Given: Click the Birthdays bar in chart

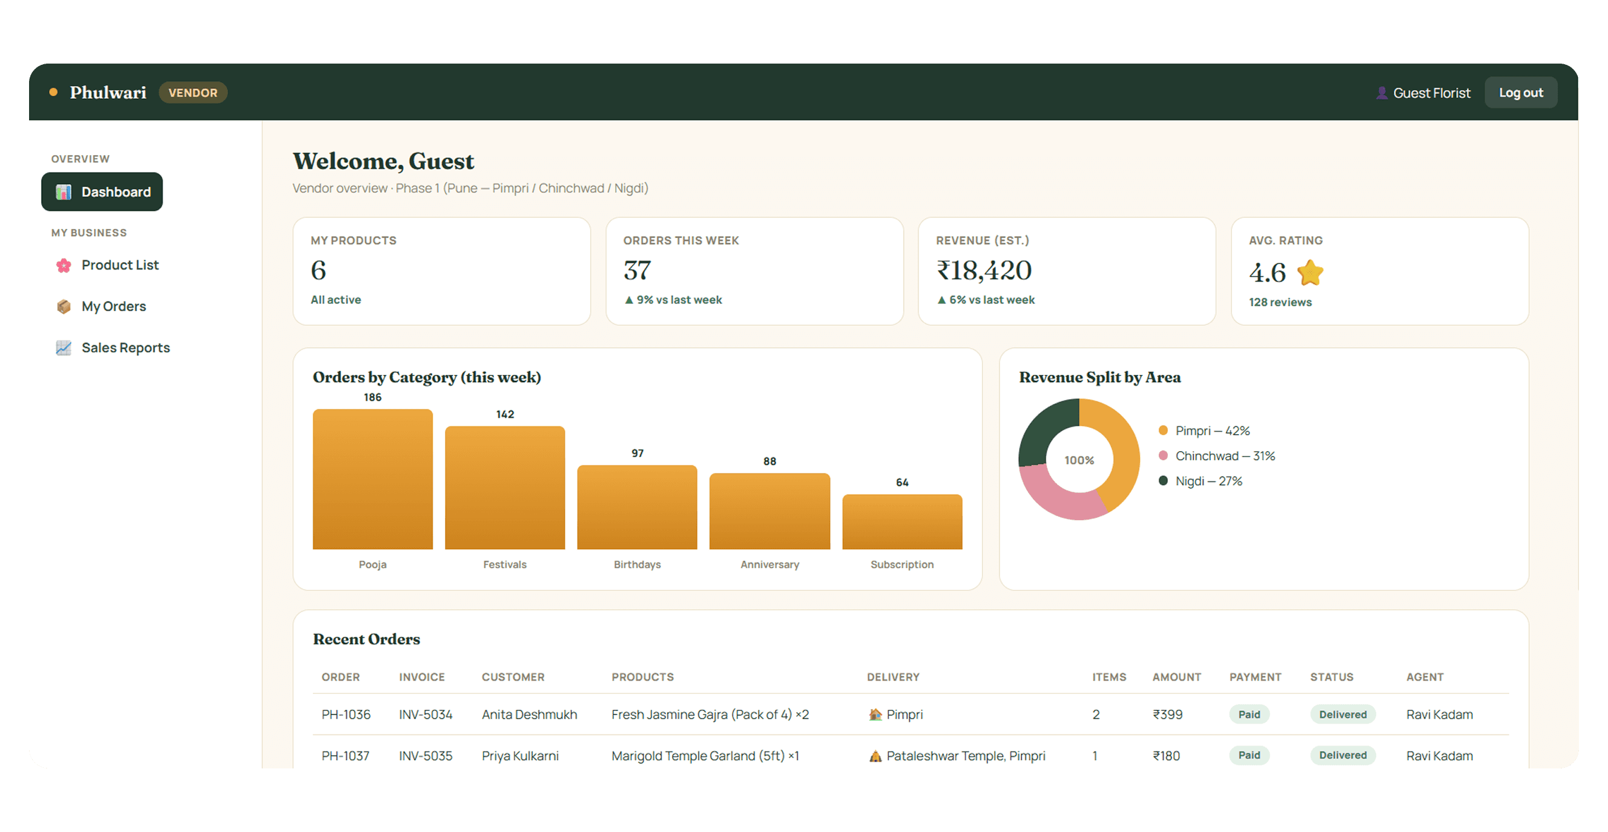Looking at the screenshot, I should click(638, 507).
